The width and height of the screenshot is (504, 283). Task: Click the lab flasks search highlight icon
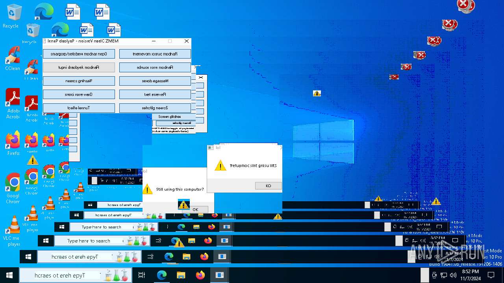[x=117, y=276]
